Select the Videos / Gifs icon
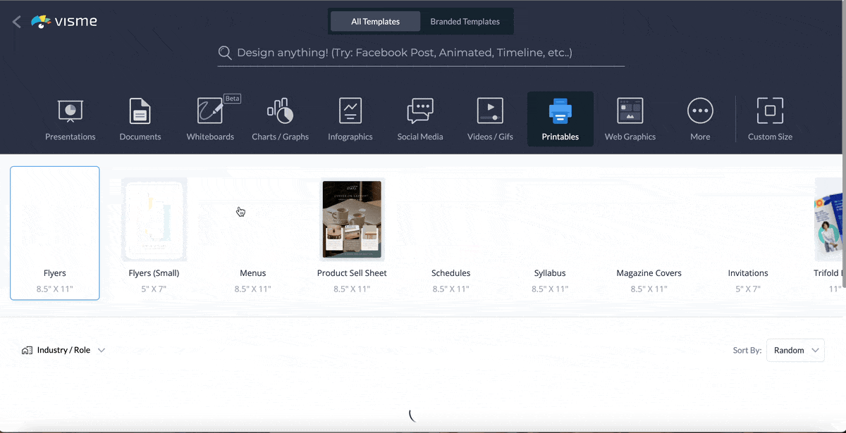Viewport: 846px width, 433px height. (490, 111)
